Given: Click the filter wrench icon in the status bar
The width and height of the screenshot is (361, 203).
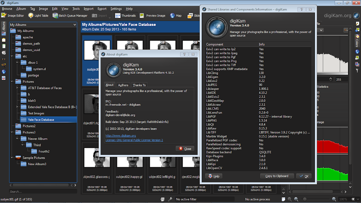Looking at the screenshot, I should point(170,199).
